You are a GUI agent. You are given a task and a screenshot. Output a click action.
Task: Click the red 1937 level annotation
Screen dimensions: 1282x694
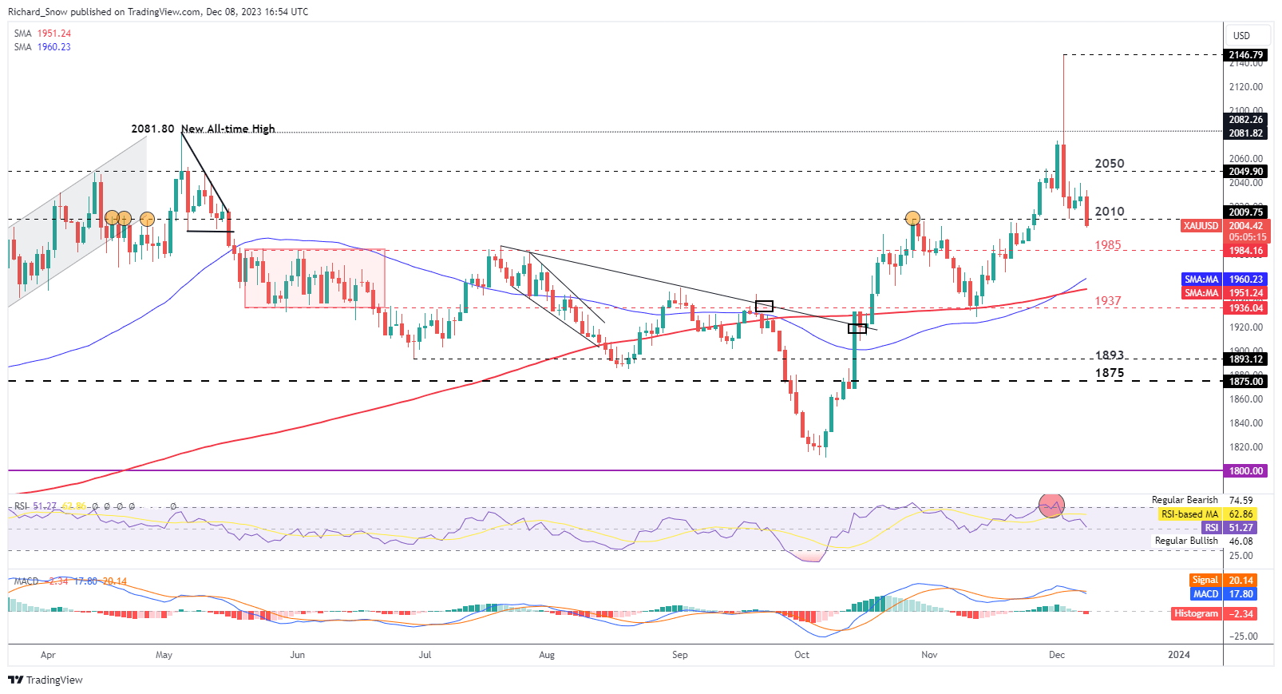point(1108,301)
